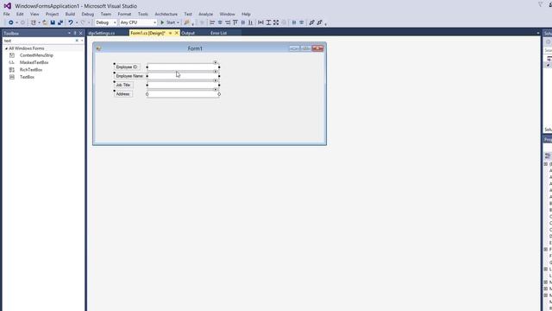Open the Toolbox window position dropdown
552x311 pixels.
tap(69, 33)
